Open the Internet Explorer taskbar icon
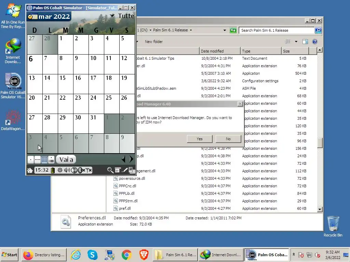This screenshot has height=262, width=350. [76, 255]
